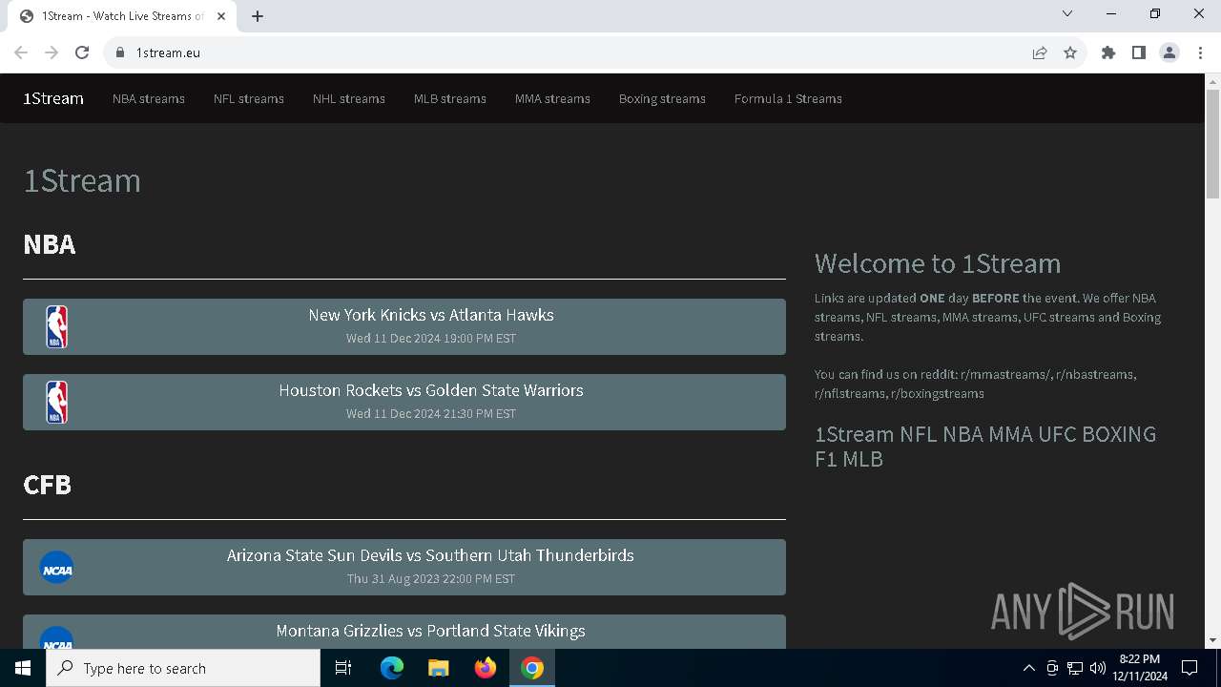Open Arizona State vs Southern Utah game

click(404, 567)
